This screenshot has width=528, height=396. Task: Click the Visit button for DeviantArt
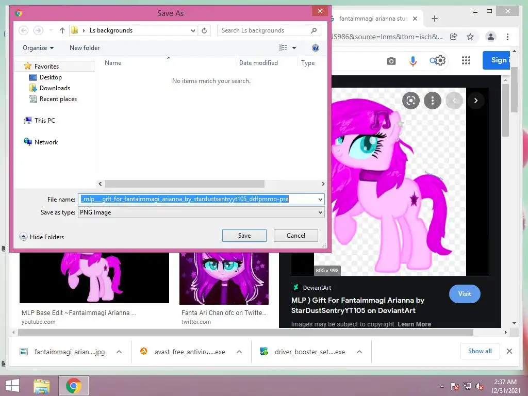tap(465, 294)
